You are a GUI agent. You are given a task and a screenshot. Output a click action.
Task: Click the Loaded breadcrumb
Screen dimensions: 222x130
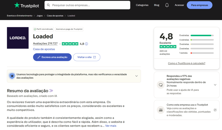click(x=71, y=16)
